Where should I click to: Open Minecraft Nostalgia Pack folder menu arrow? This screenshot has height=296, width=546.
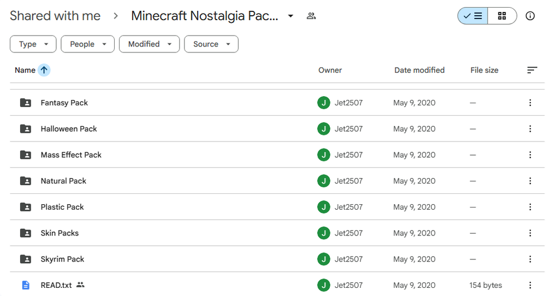click(290, 16)
